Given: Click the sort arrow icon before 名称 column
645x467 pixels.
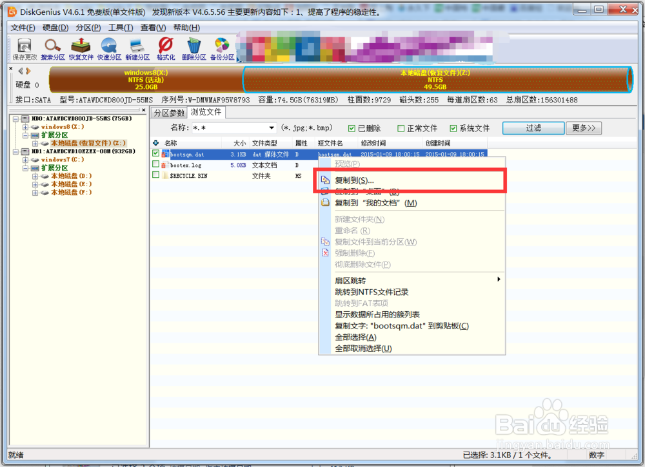Looking at the screenshot, I should (x=156, y=143).
